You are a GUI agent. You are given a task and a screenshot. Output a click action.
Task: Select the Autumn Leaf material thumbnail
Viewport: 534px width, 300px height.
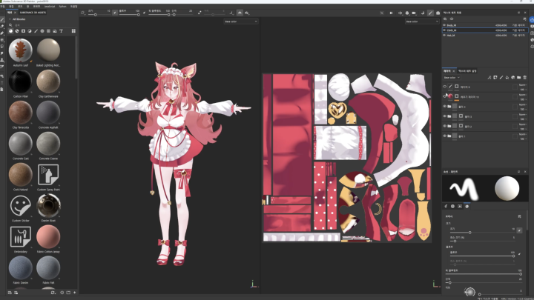(19, 50)
